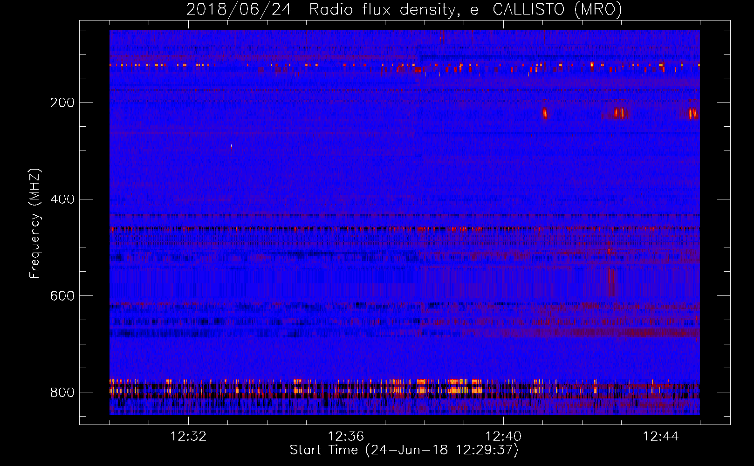
Task: Click the 12:32 time tick label
Action: (188, 437)
